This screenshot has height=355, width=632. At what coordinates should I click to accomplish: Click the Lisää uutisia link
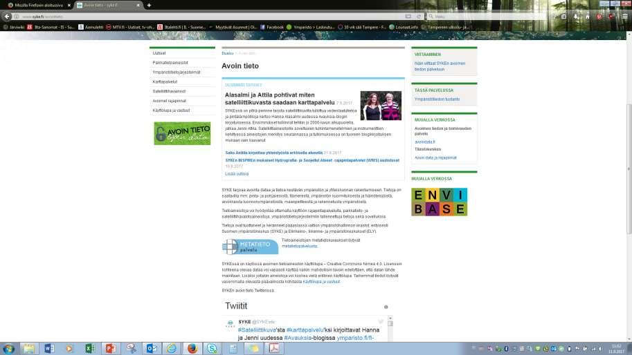point(237,174)
